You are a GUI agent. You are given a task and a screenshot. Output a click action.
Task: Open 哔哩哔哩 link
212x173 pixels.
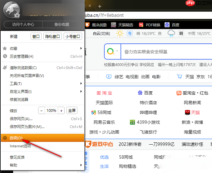(148, 112)
